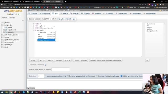
Task: Open the Estructura tab
Action: coord(45,13)
